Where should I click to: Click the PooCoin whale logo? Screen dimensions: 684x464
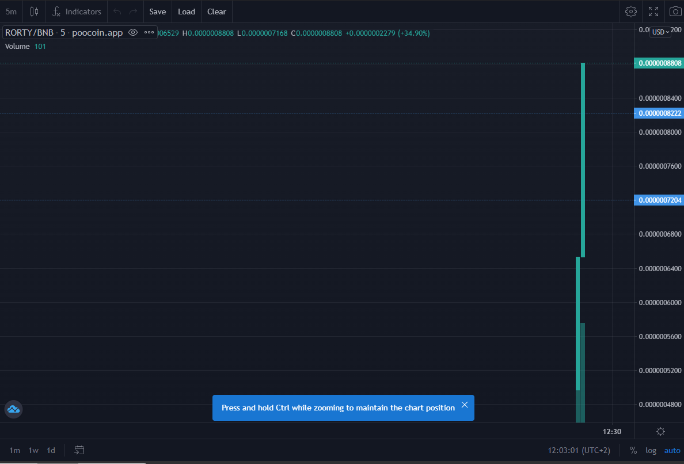13,409
